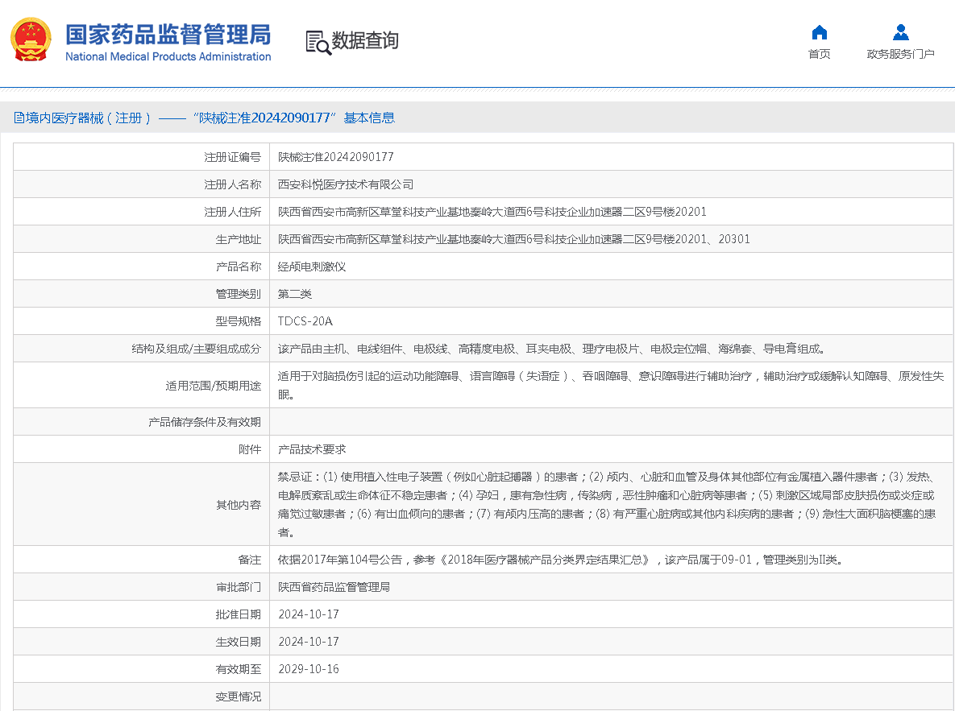Screen dimensions: 955x711
Task: Click the empty 变更情况 value cell
Action: 610,697
